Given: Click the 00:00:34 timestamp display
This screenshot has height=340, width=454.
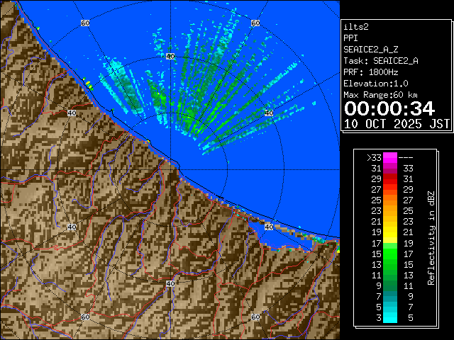Looking at the screenshot, I should click(x=389, y=108).
